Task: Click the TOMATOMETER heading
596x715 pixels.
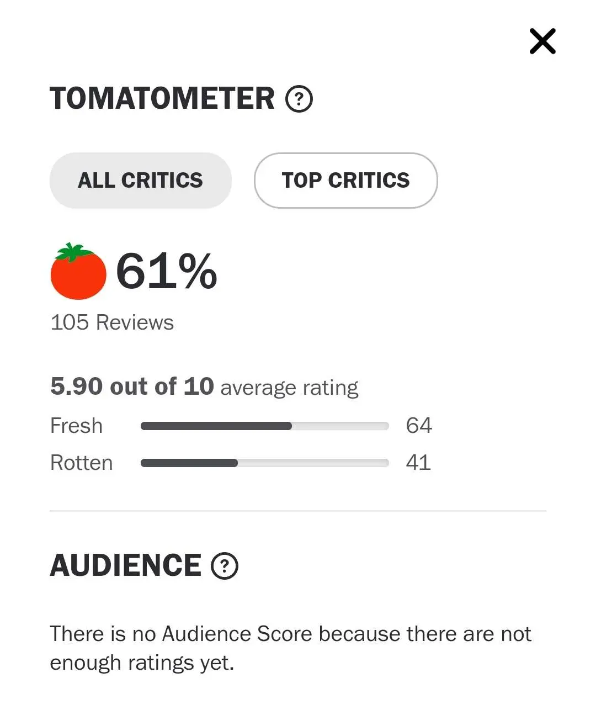Action: coord(162,99)
